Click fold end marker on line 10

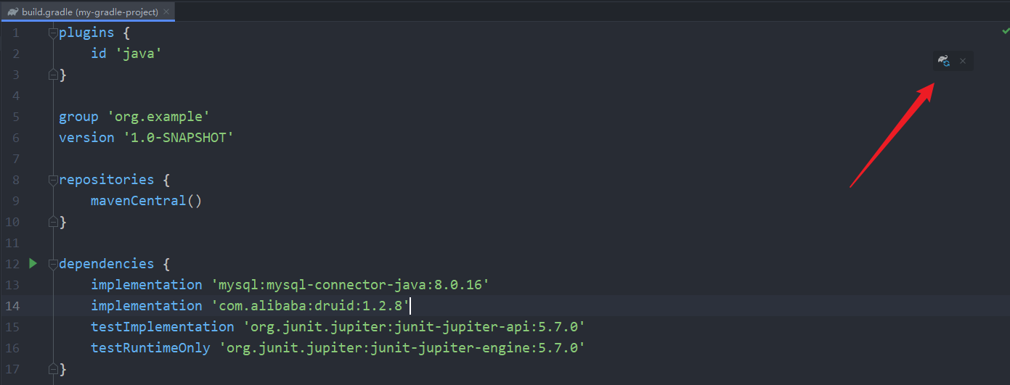(52, 222)
